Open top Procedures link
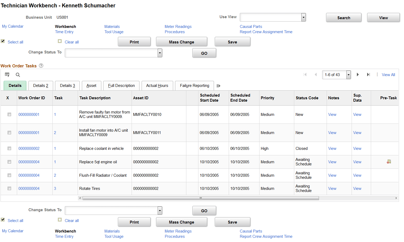Screen dimensions: 404x242 [x=175, y=32]
